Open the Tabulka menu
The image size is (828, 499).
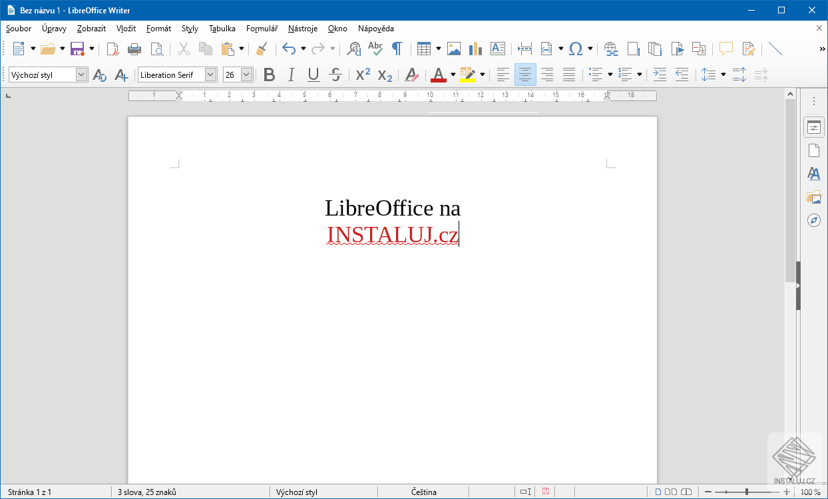(222, 29)
